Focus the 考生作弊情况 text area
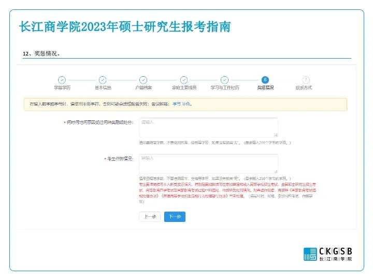373x280 pixels. click(x=208, y=163)
